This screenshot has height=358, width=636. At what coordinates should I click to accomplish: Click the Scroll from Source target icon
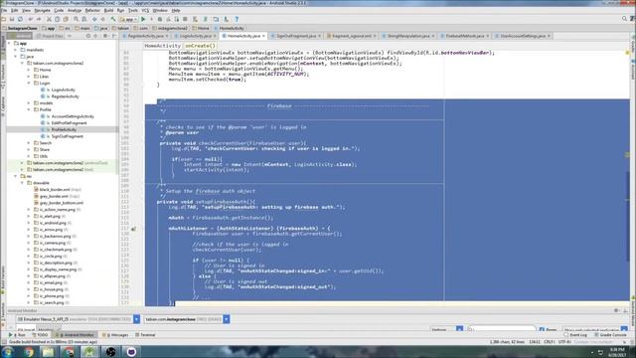tap(87, 36)
